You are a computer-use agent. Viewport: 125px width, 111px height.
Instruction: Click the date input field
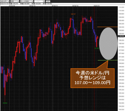[39, 1]
